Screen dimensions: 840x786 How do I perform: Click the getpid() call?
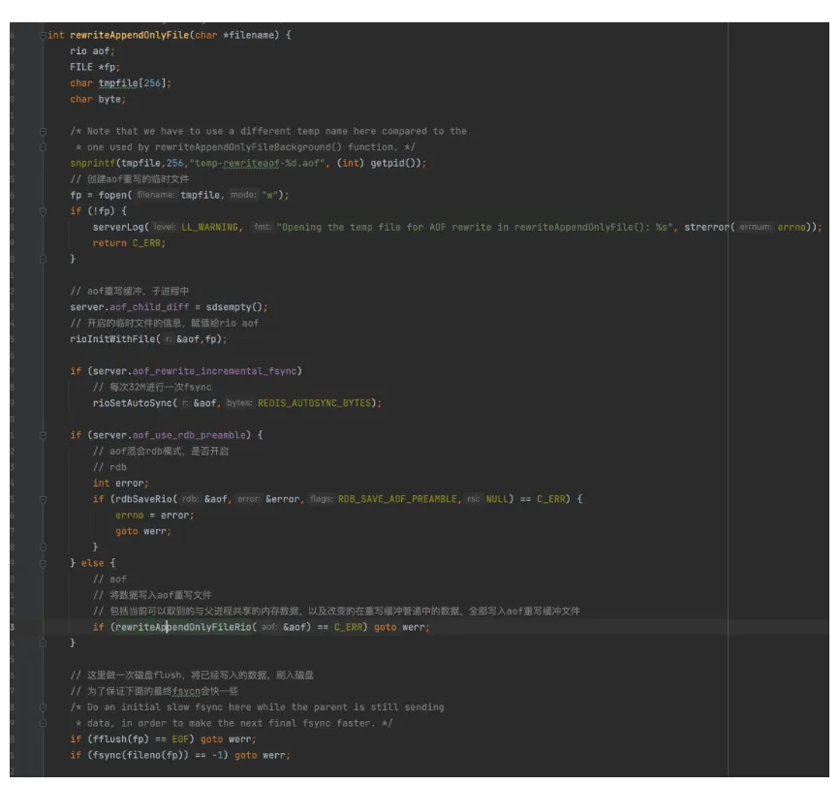393,164
